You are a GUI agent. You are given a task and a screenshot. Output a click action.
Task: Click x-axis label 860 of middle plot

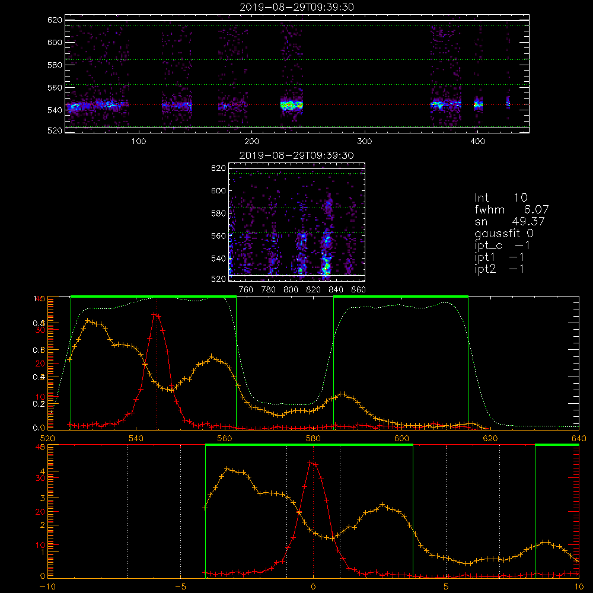point(359,290)
